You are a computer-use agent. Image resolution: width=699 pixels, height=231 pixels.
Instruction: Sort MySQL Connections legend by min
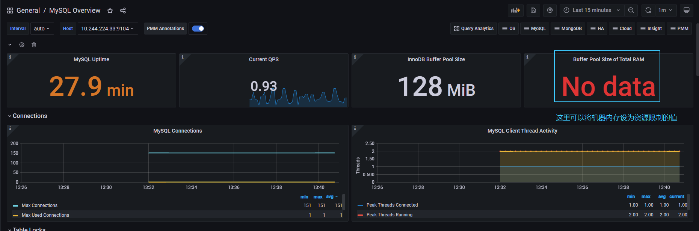click(304, 197)
